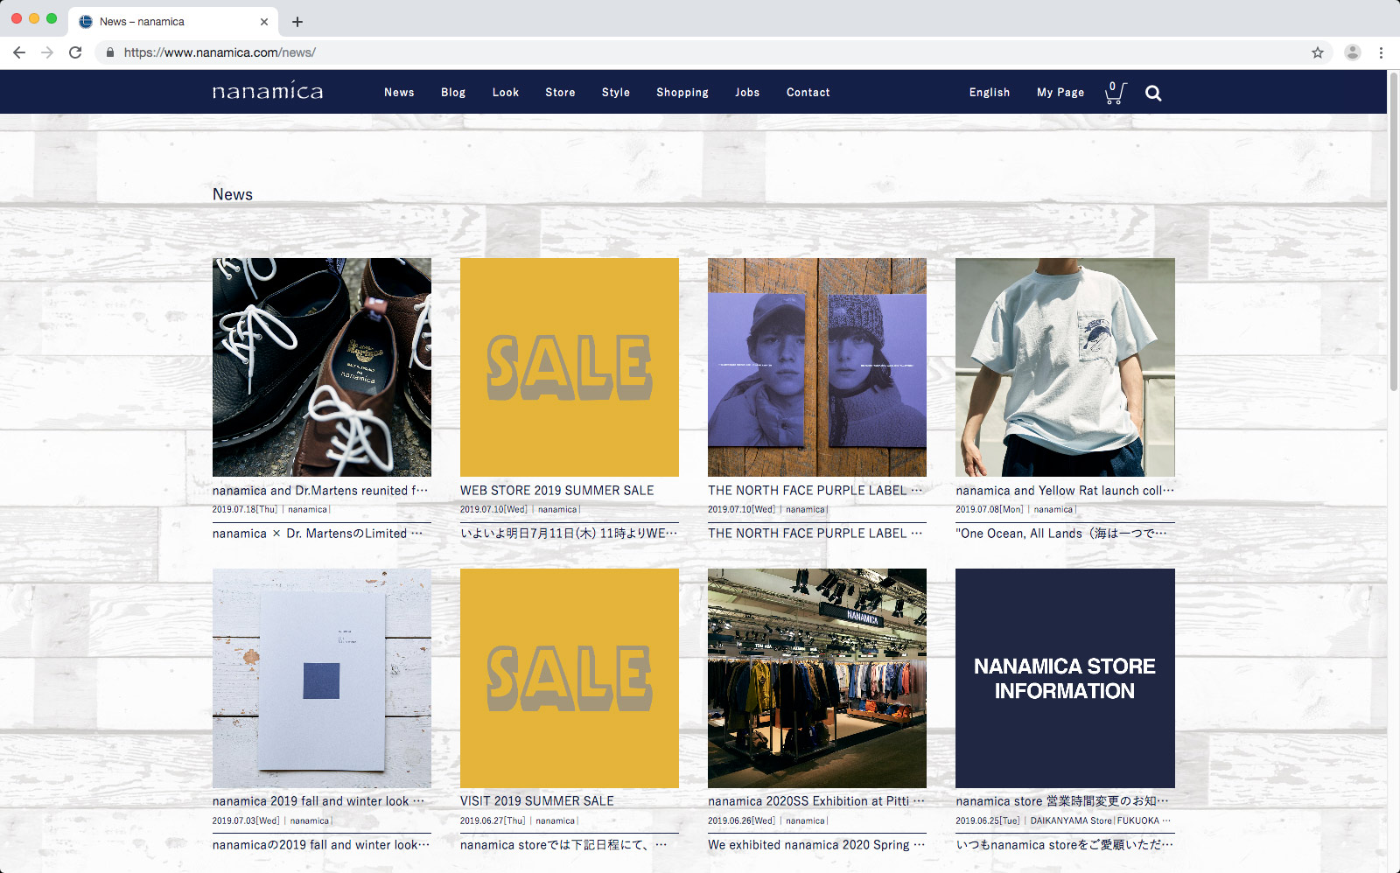Image resolution: width=1400 pixels, height=873 pixels.
Task: Open NANAMICA STORE INFORMATION thumbnail
Action: click(x=1065, y=678)
